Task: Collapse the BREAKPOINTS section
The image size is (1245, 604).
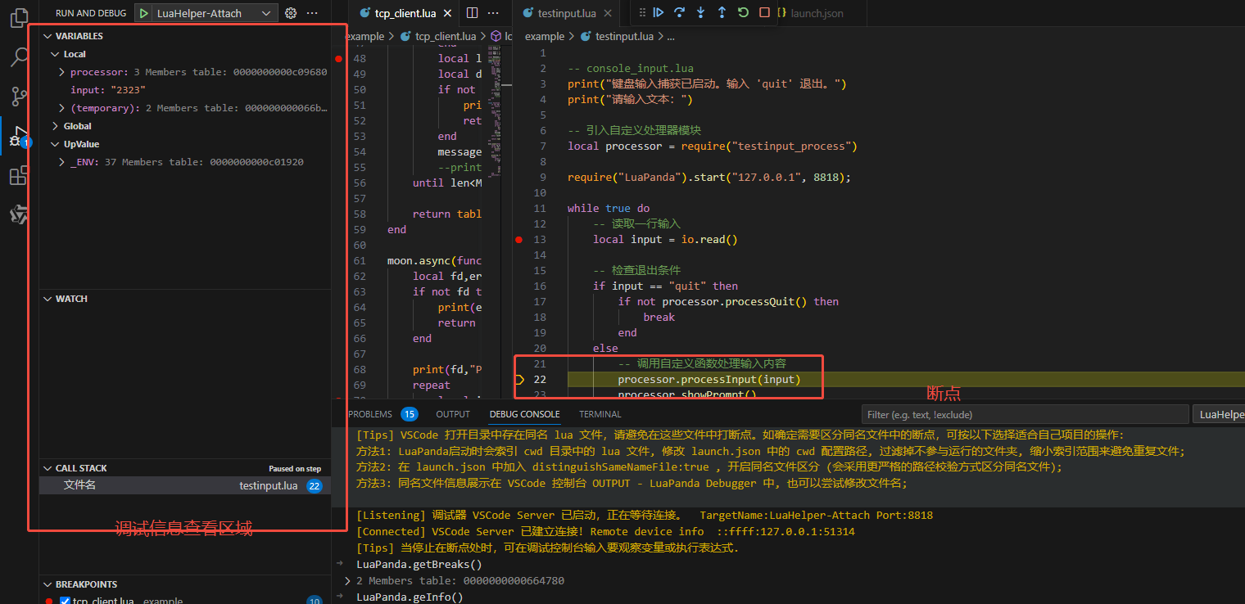Action: click(x=48, y=584)
